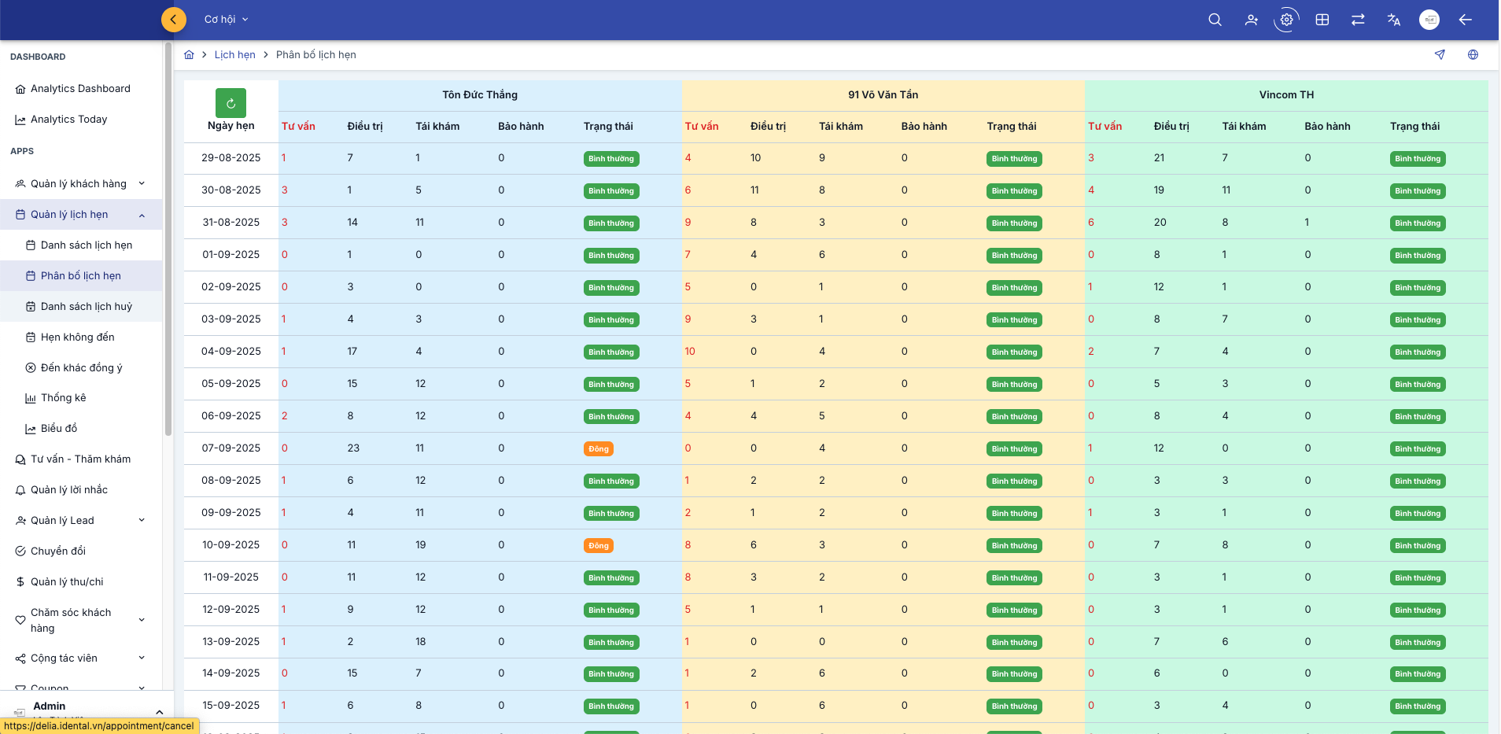Open the grid apps icon in header

coord(1322,20)
